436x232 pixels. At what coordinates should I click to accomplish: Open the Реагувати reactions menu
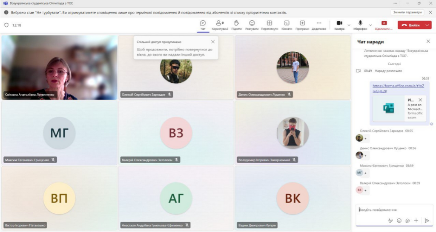click(x=252, y=25)
